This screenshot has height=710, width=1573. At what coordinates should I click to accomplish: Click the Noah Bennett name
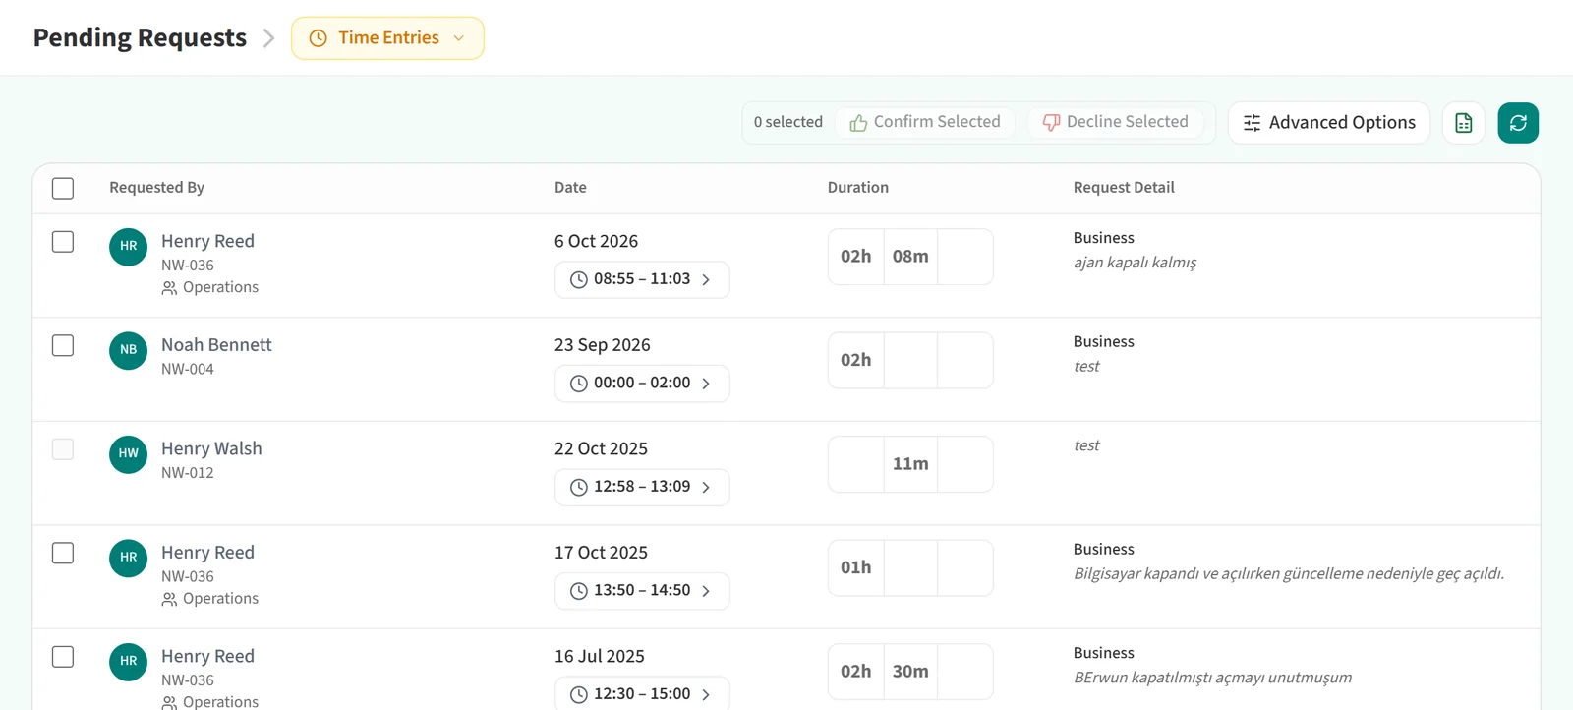point(216,345)
